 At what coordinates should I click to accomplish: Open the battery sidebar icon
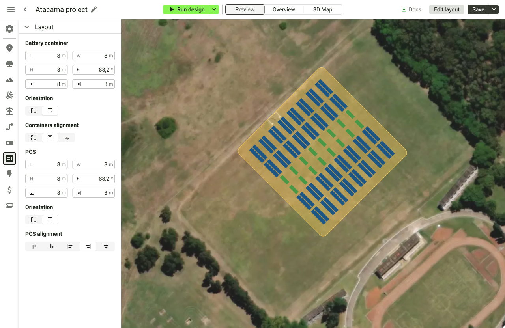tap(9, 143)
